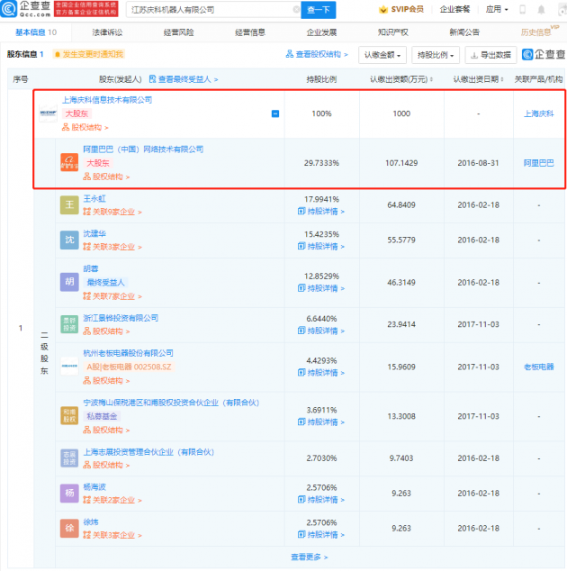
Task: Open notifications bell icon
Action: coord(541,10)
